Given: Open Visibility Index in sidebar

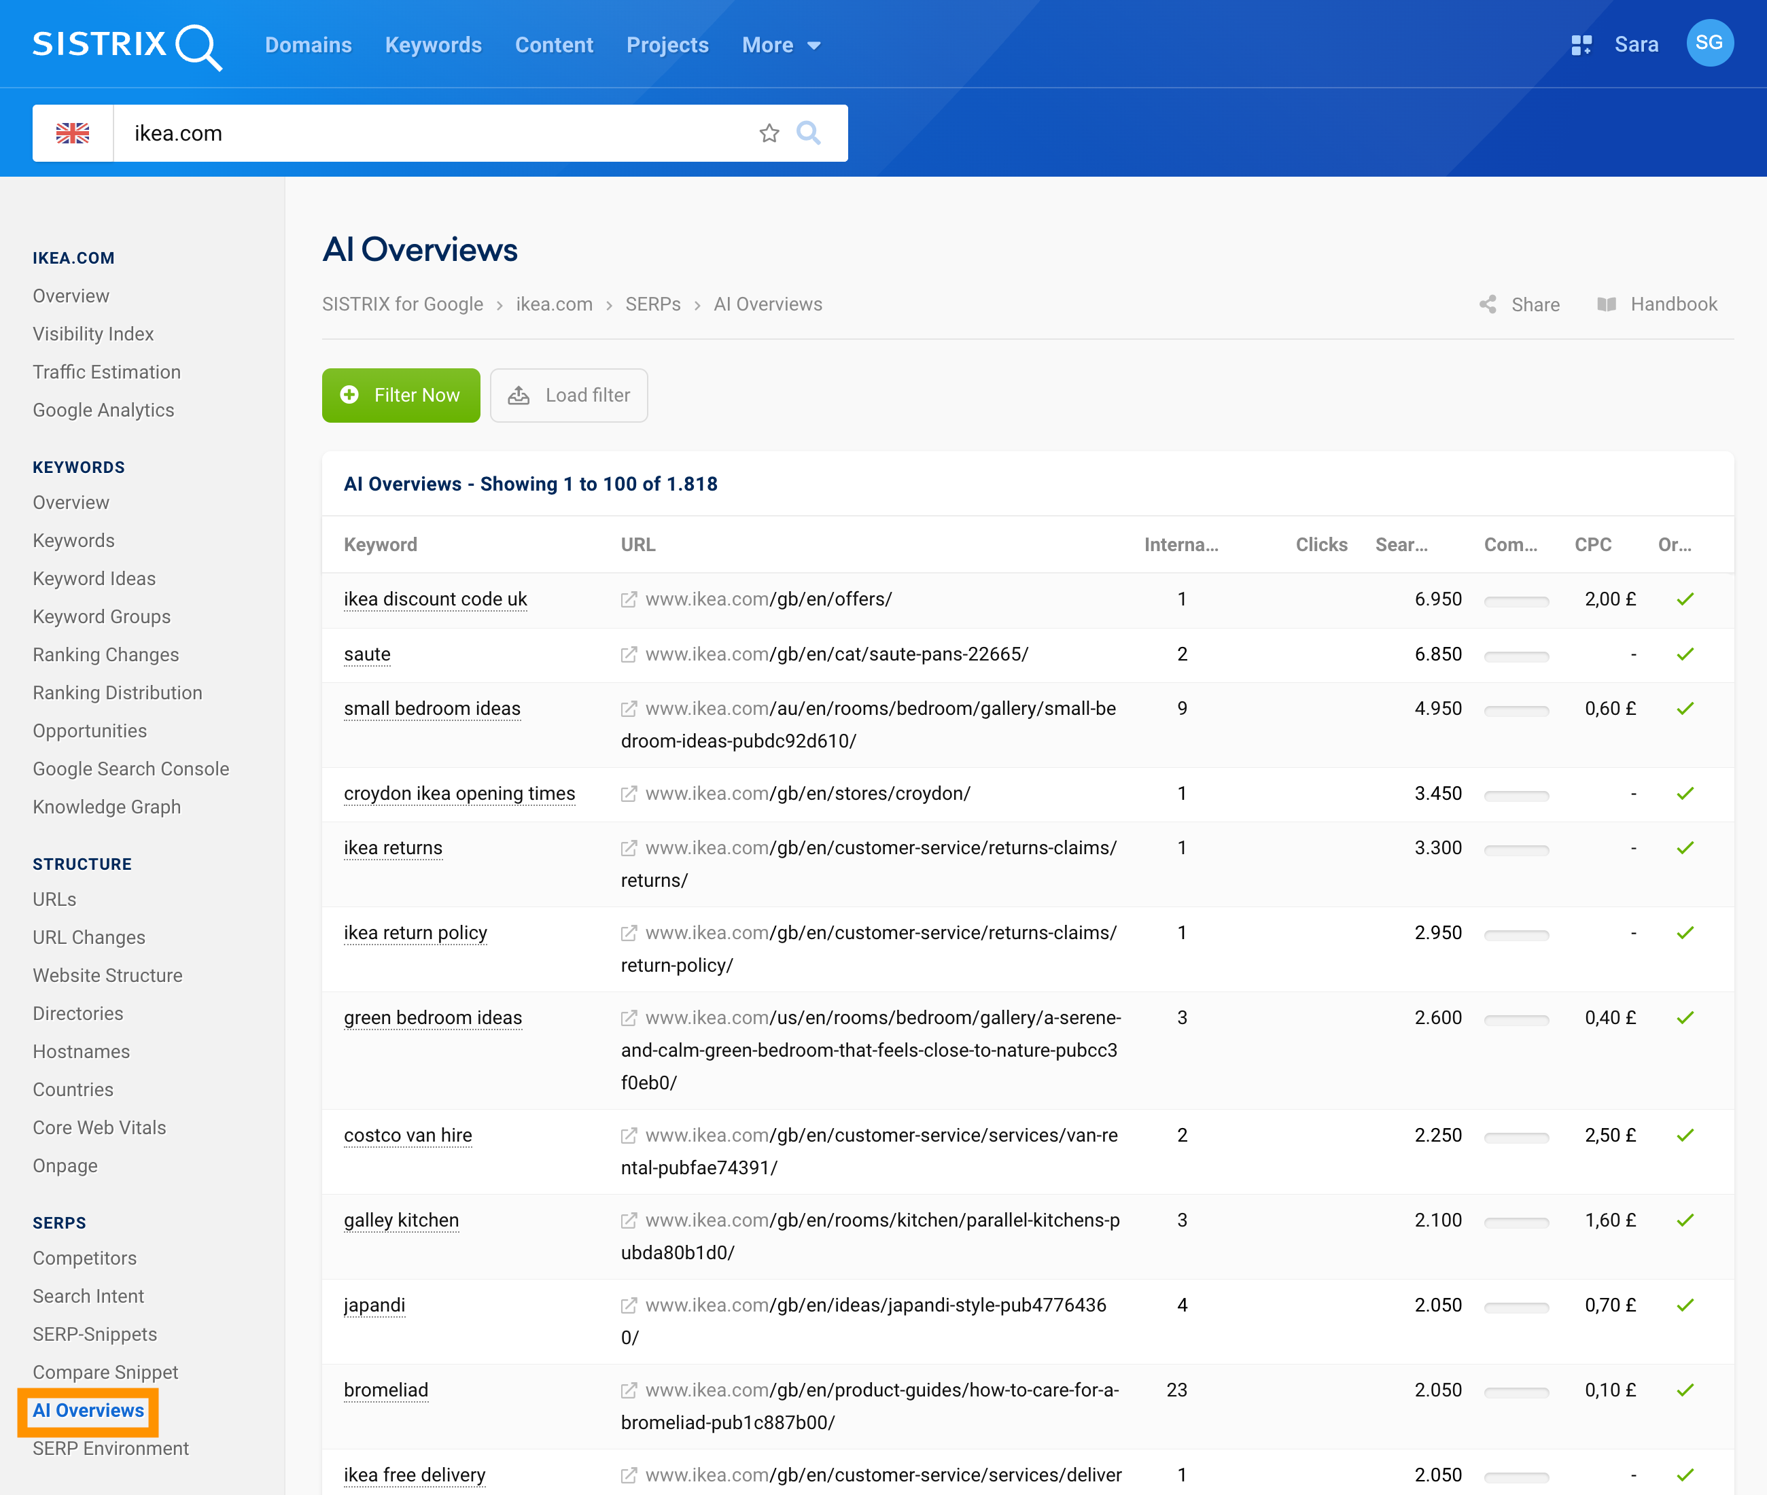Looking at the screenshot, I should [93, 334].
